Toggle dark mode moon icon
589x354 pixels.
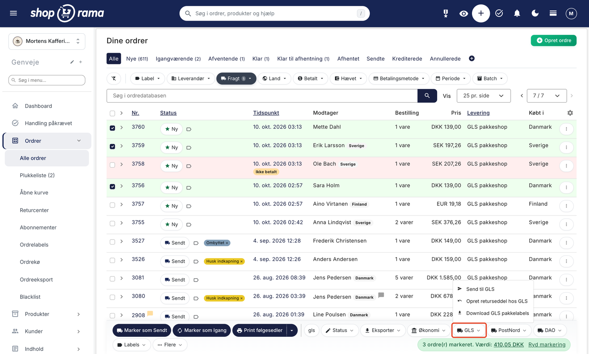tap(535, 13)
